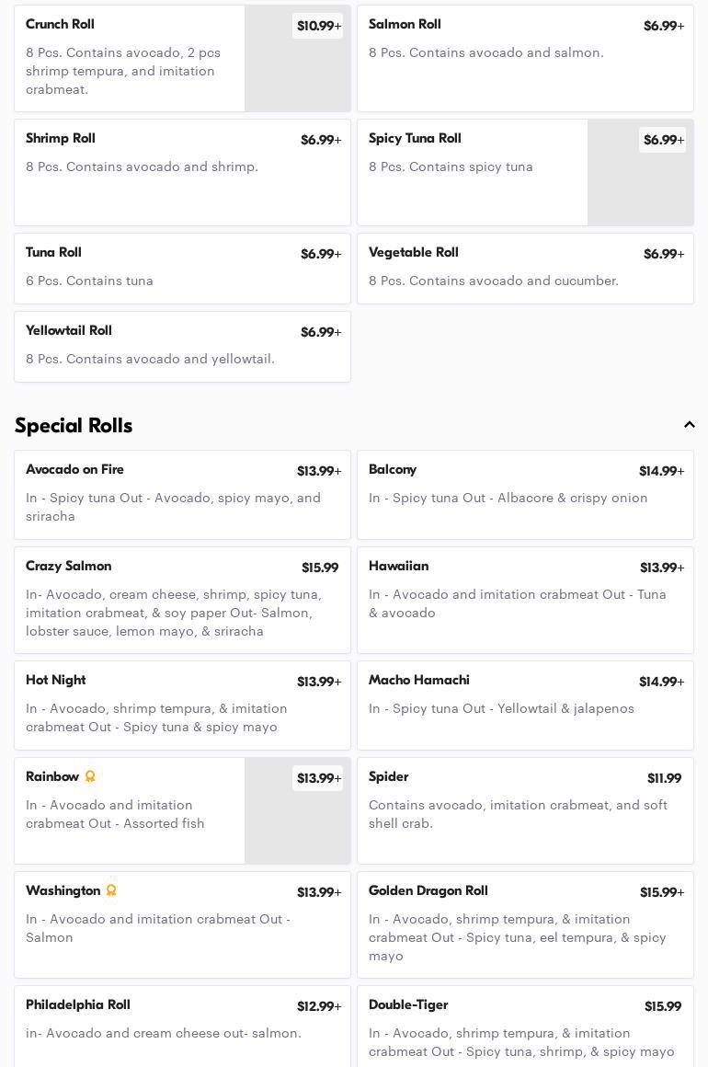This screenshot has height=1067, width=708.
Task: Pick the Spider roll item
Action: [525, 810]
